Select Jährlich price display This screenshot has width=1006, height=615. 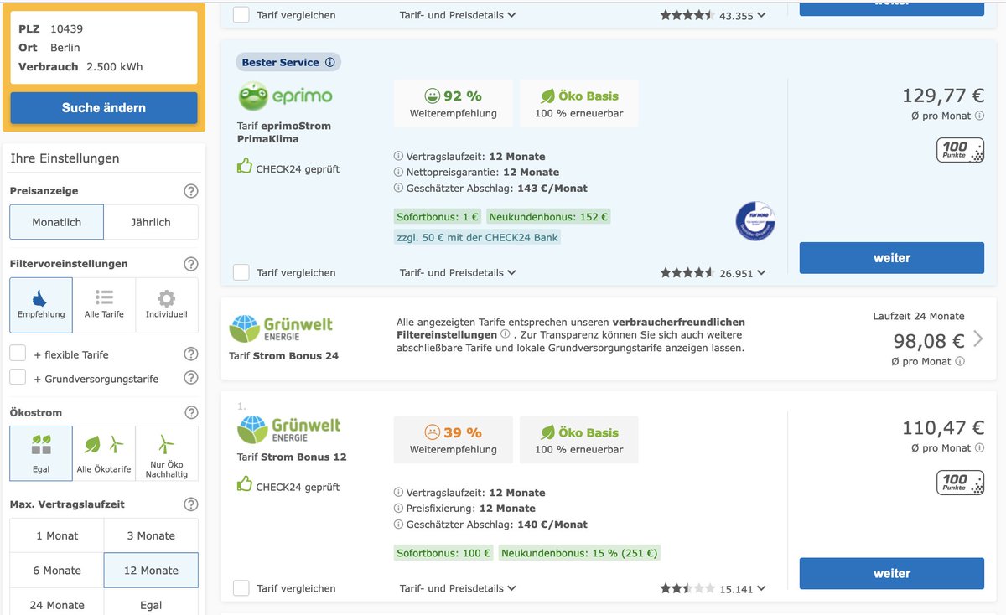point(151,222)
